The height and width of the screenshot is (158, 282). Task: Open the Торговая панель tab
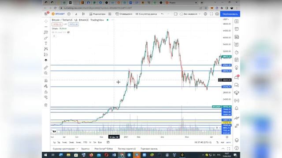click(x=149, y=149)
